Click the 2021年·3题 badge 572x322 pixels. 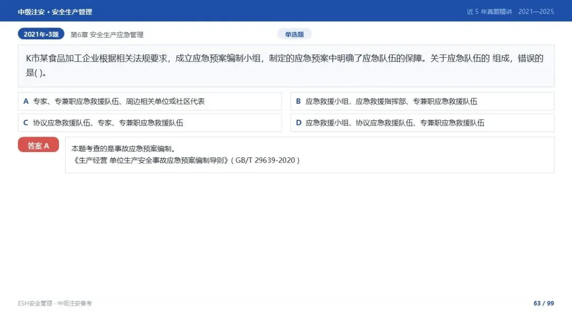[41, 34]
